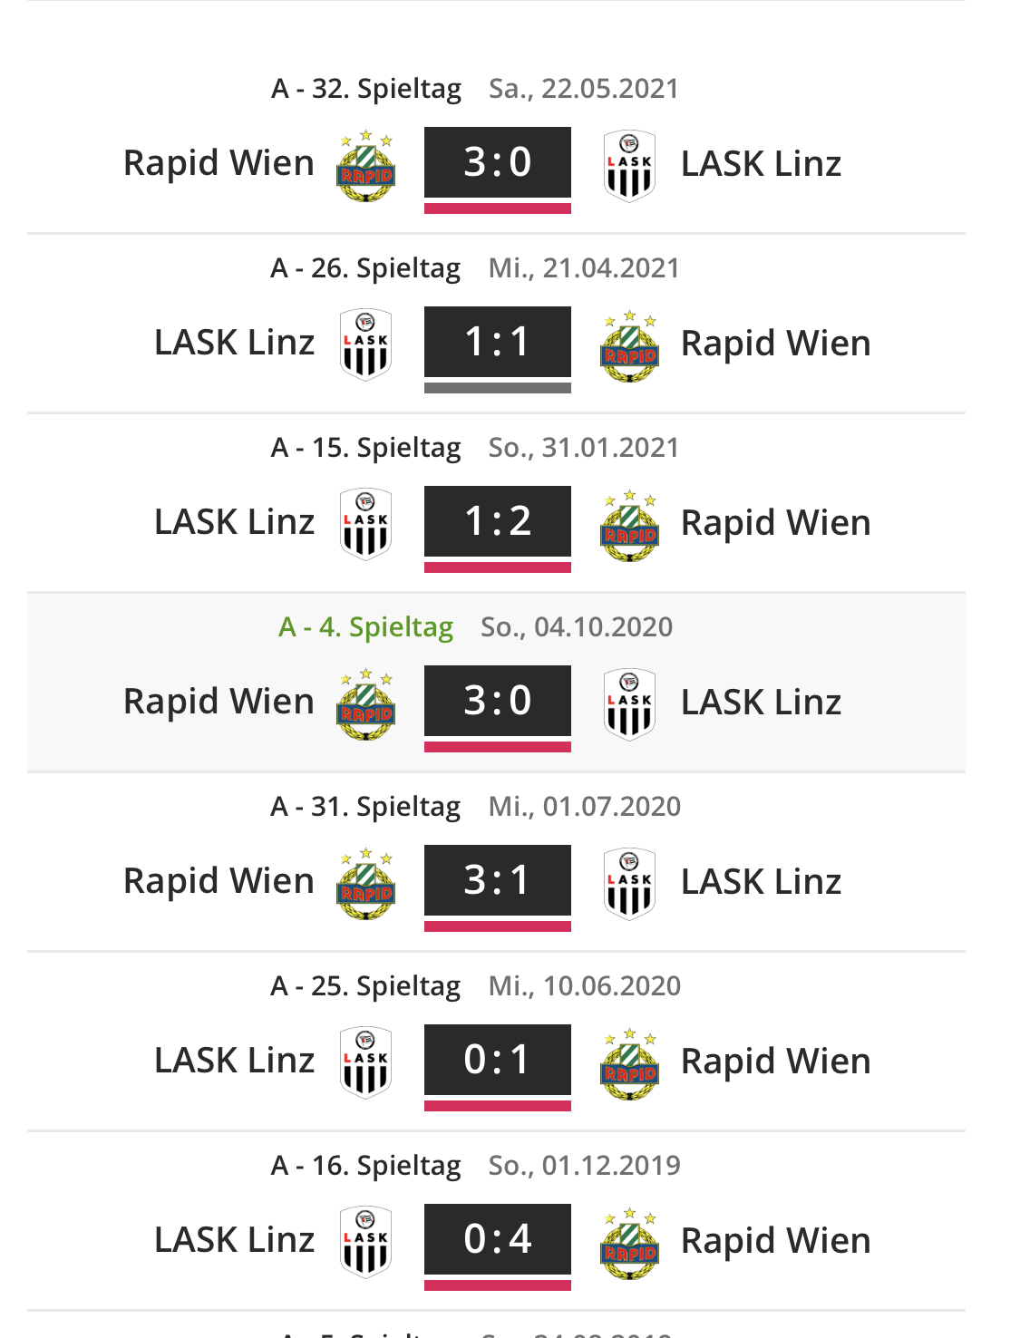Open A - 25. Spieltag matchday link
1020x1338 pixels.
365,986
